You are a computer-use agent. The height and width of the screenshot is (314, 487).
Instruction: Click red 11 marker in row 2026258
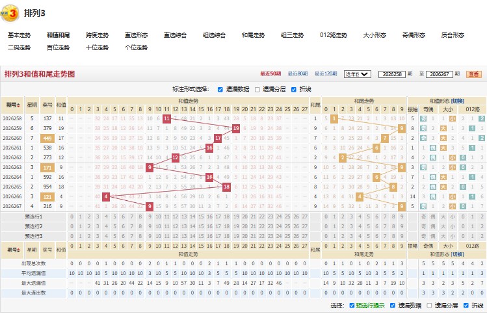point(167,118)
